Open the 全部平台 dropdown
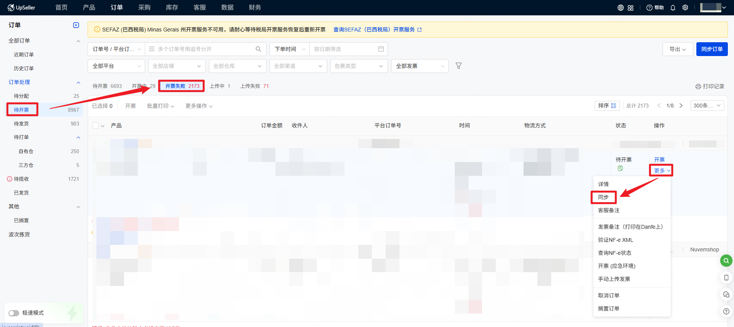Image resolution: width=734 pixels, height=327 pixels. (x=116, y=66)
